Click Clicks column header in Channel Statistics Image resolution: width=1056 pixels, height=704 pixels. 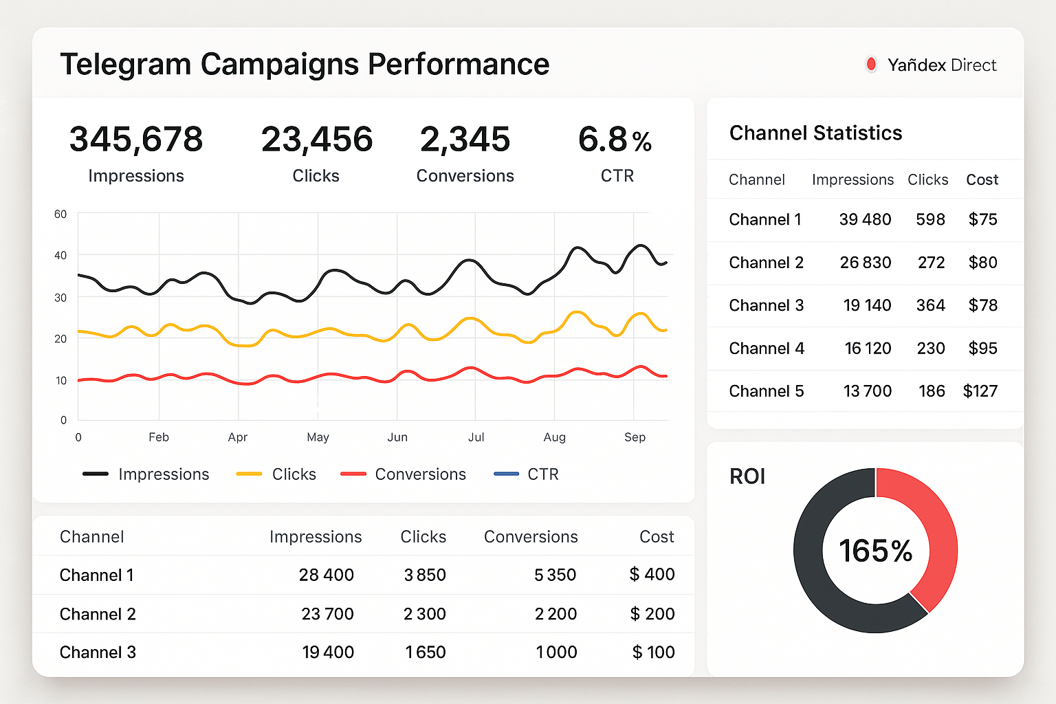coord(927,179)
